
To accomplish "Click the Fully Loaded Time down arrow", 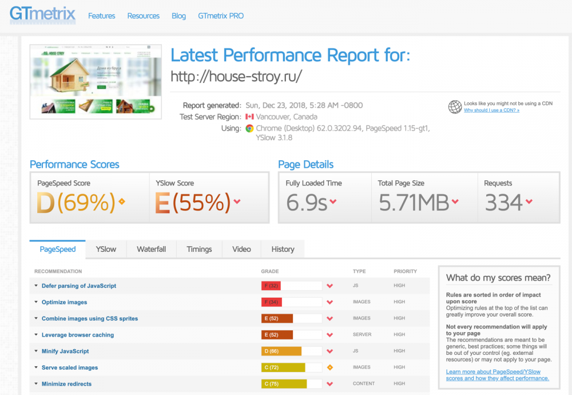I will 333,201.
